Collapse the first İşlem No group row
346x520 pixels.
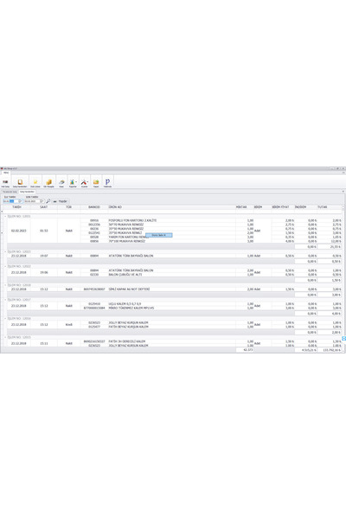coord(5,216)
